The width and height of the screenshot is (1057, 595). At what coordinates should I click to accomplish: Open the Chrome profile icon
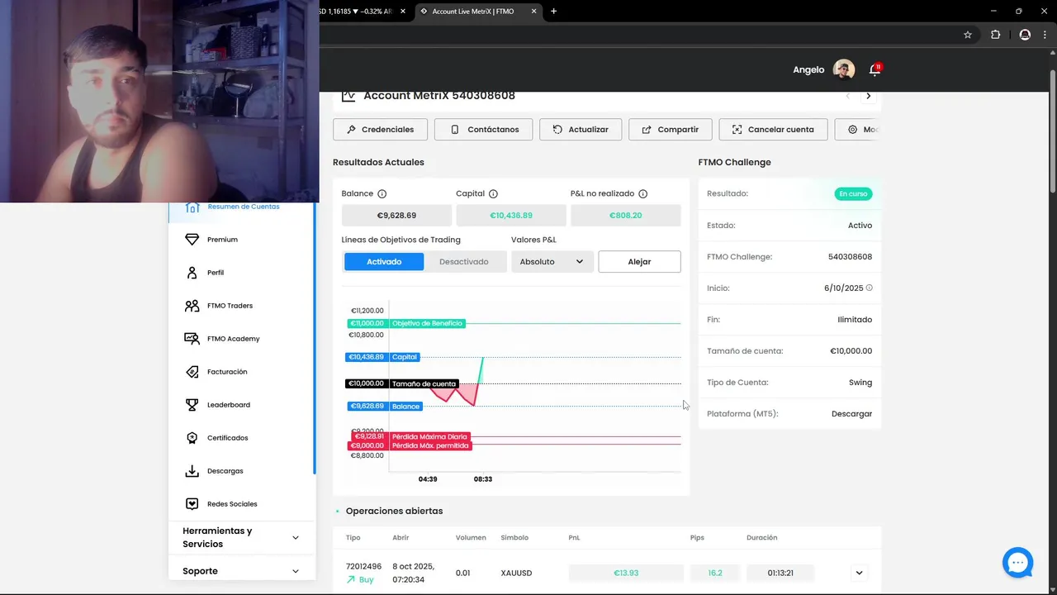[x=1025, y=35]
